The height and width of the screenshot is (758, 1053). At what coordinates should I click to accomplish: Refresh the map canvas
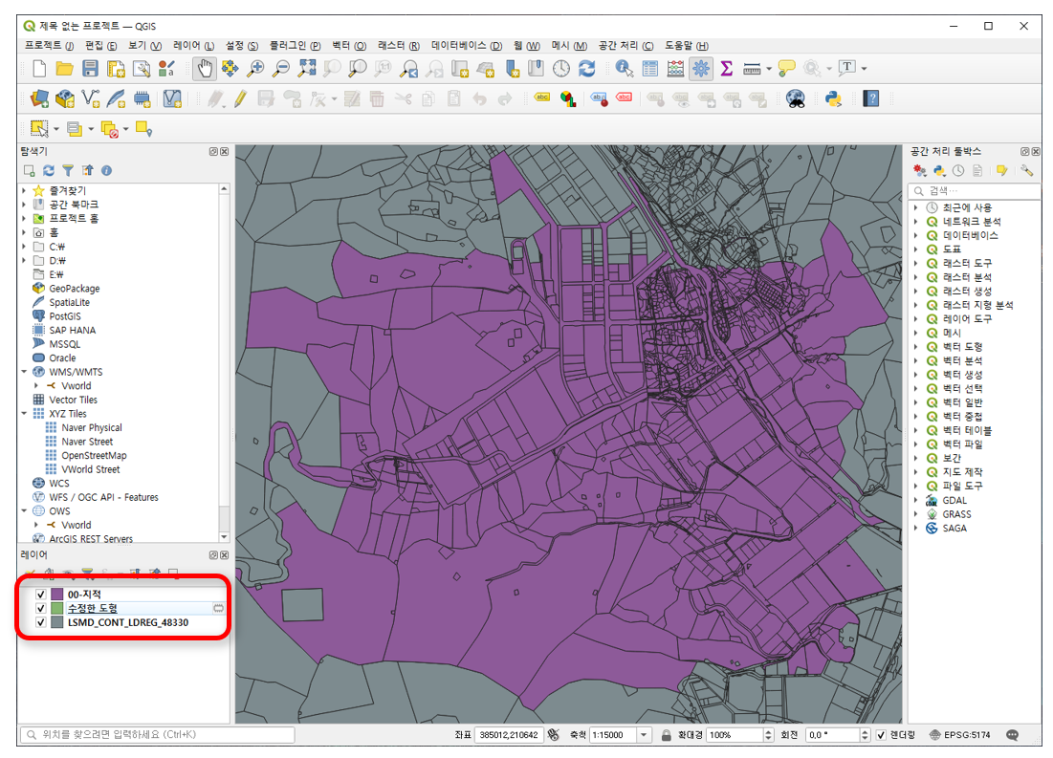[x=587, y=69]
